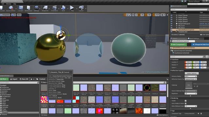Click Add New in Content Browser
Image resolution: width=209 pixels, height=117 pixels.
[4, 79]
